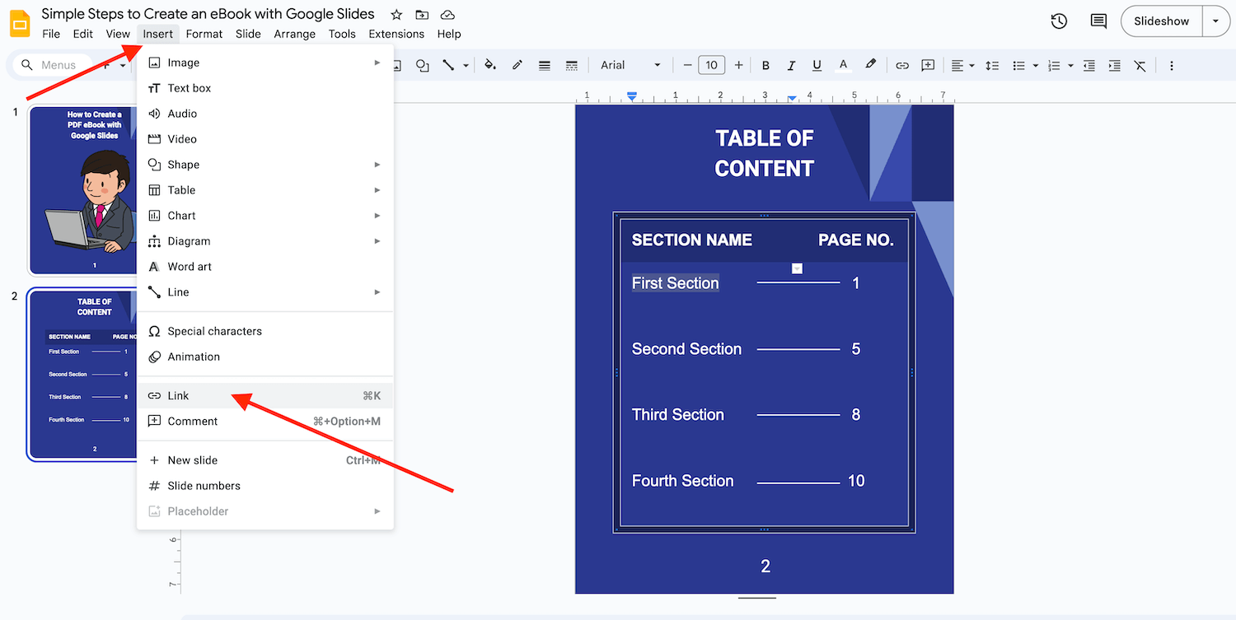
Task: Select slide 1 thumbnail
Action: 82,189
